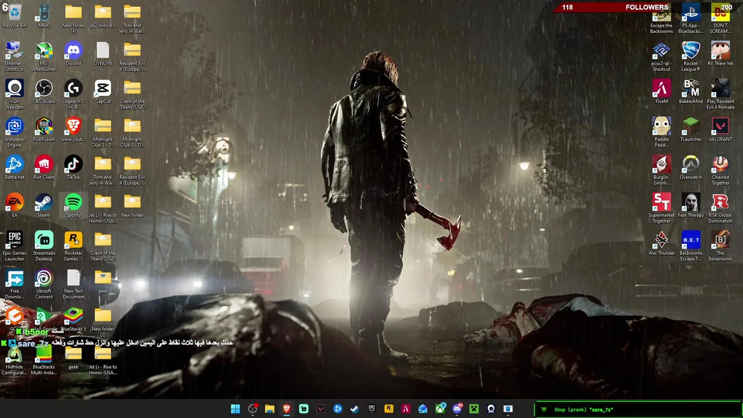This screenshot has height=418, width=743.
Task: Open Logitech G HUB shortcut
Action: 73,95
